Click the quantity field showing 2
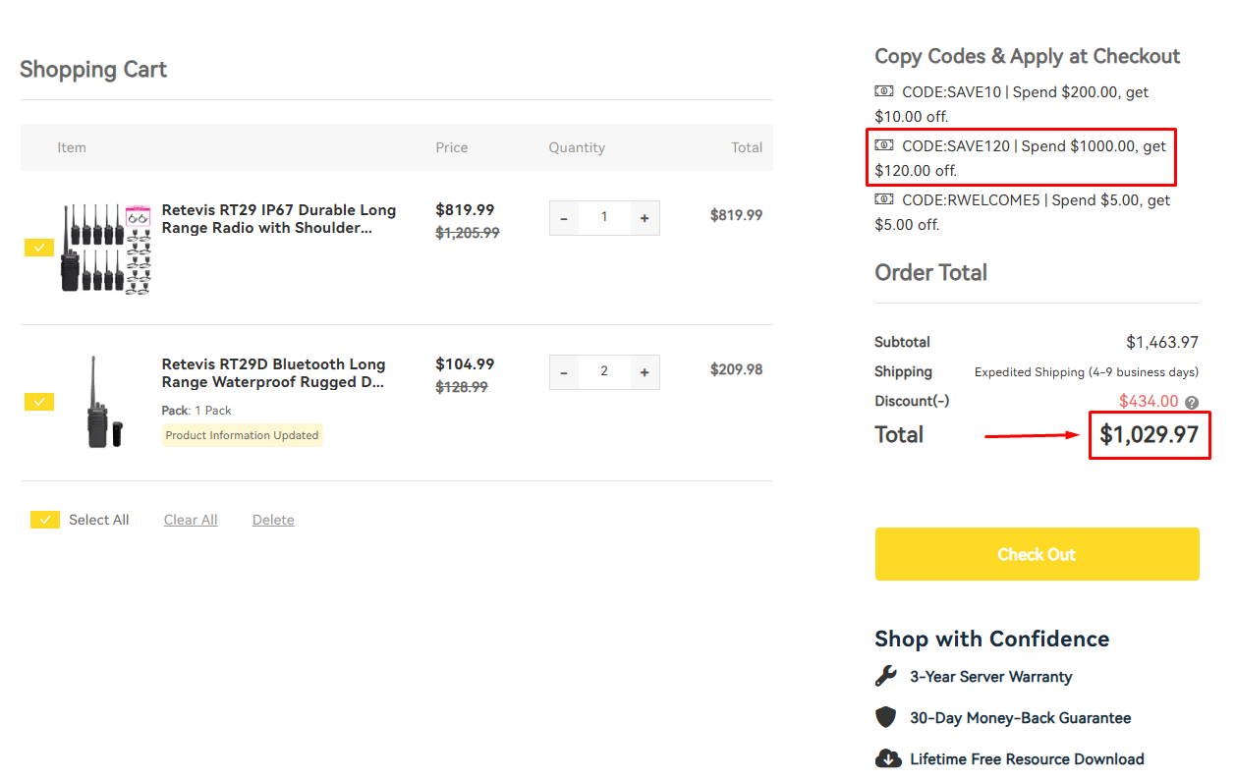1235x780 pixels. [603, 372]
